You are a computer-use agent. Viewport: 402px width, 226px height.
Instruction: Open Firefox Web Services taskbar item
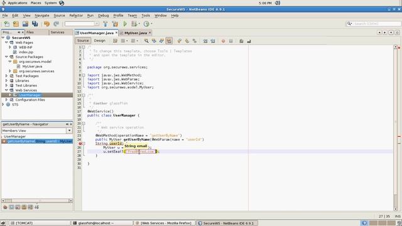point(165,223)
